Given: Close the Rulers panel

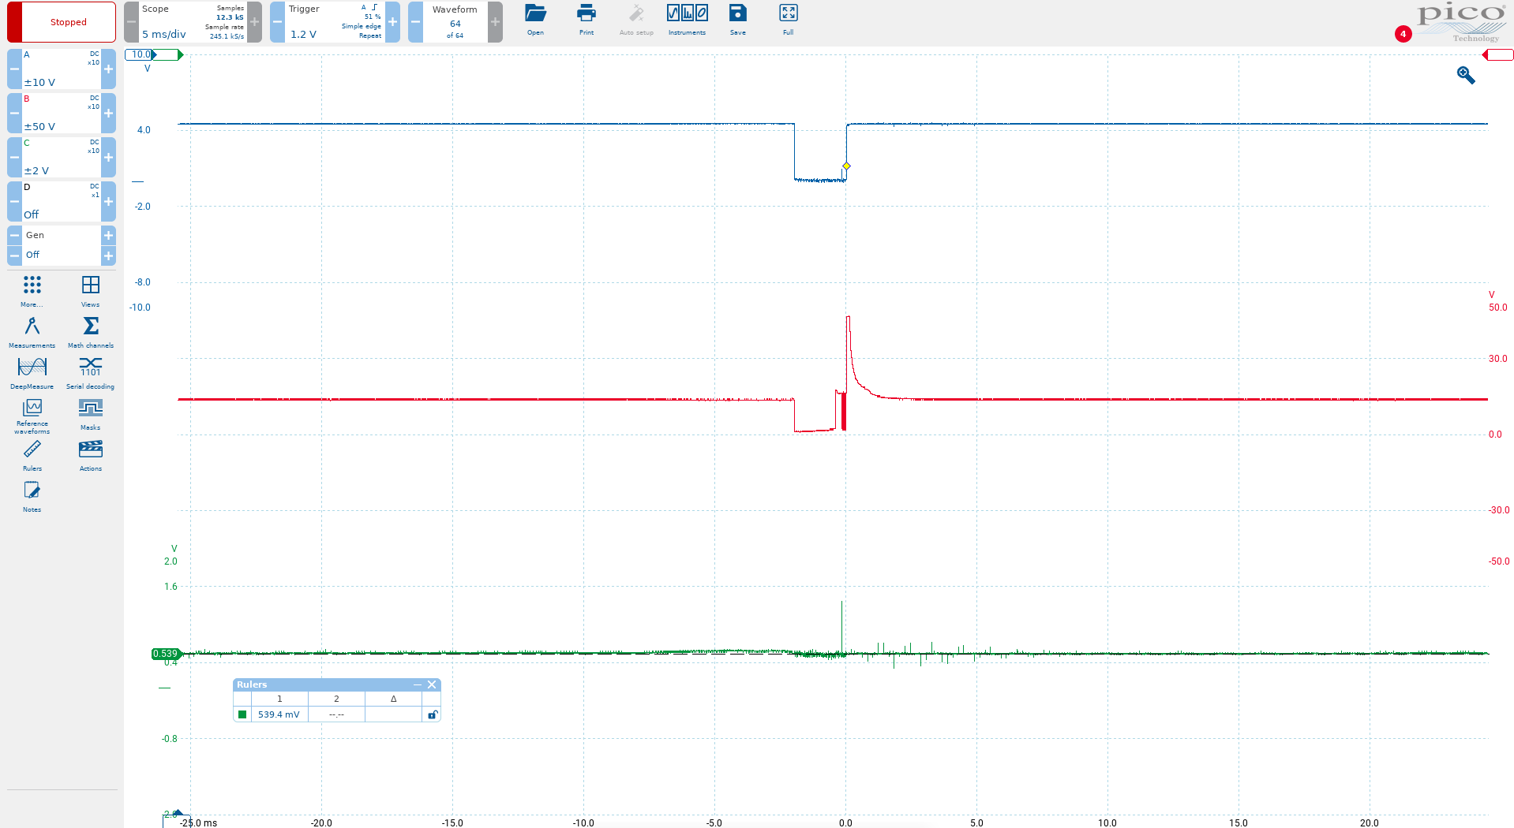Looking at the screenshot, I should pos(432,684).
